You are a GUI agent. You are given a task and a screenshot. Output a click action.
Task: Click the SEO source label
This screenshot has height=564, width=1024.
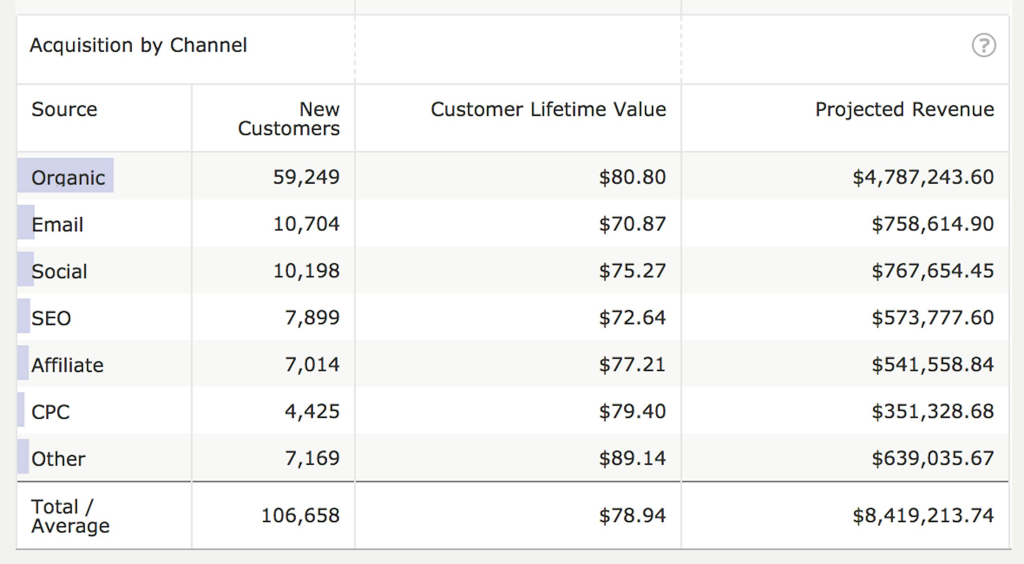coord(51,318)
